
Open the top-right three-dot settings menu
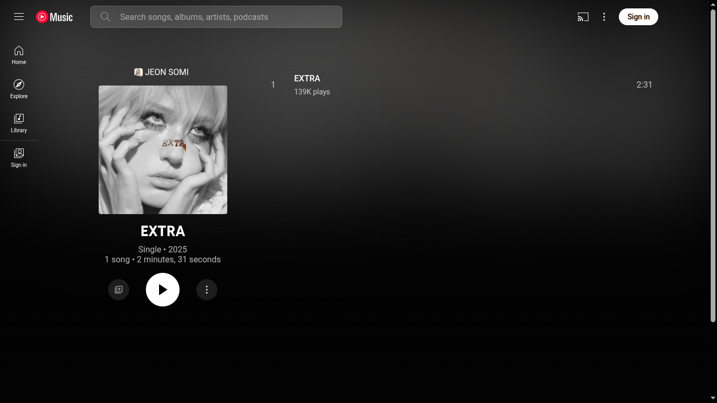pos(604,17)
